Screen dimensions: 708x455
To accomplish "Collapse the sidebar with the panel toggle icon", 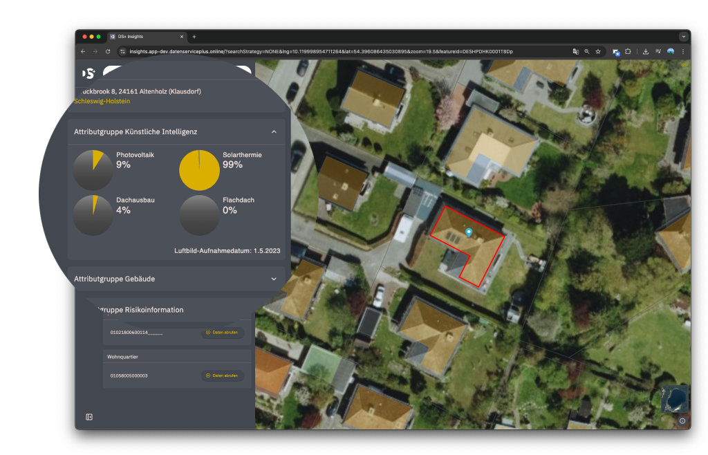I will [x=89, y=417].
